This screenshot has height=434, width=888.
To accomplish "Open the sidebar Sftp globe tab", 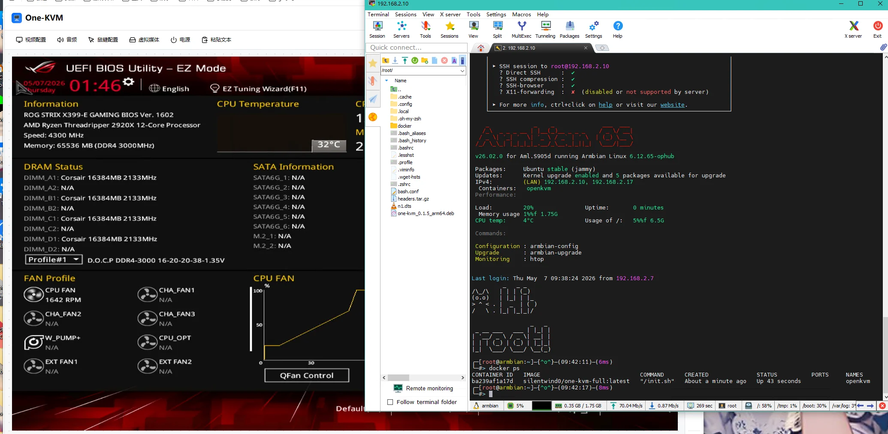I will 373,117.
